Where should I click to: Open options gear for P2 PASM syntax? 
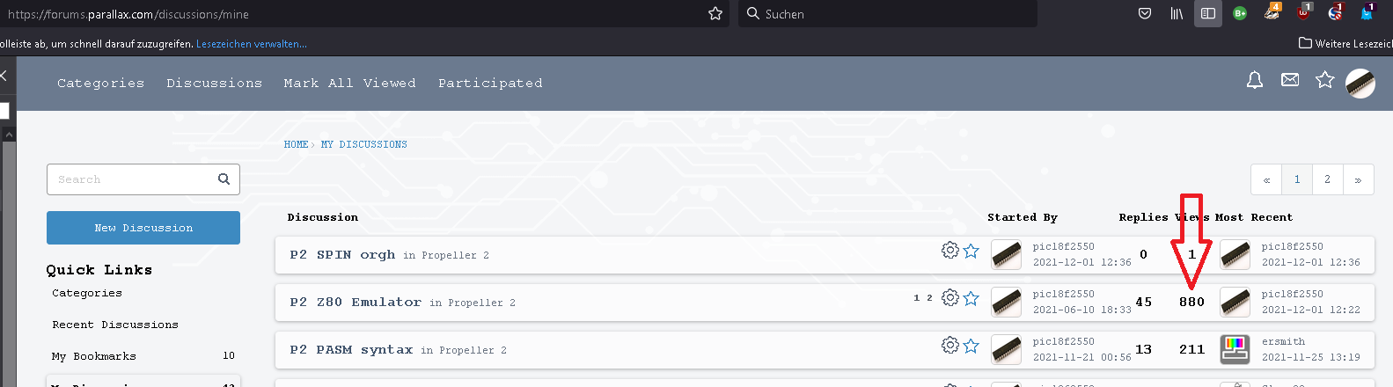click(x=950, y=346)
